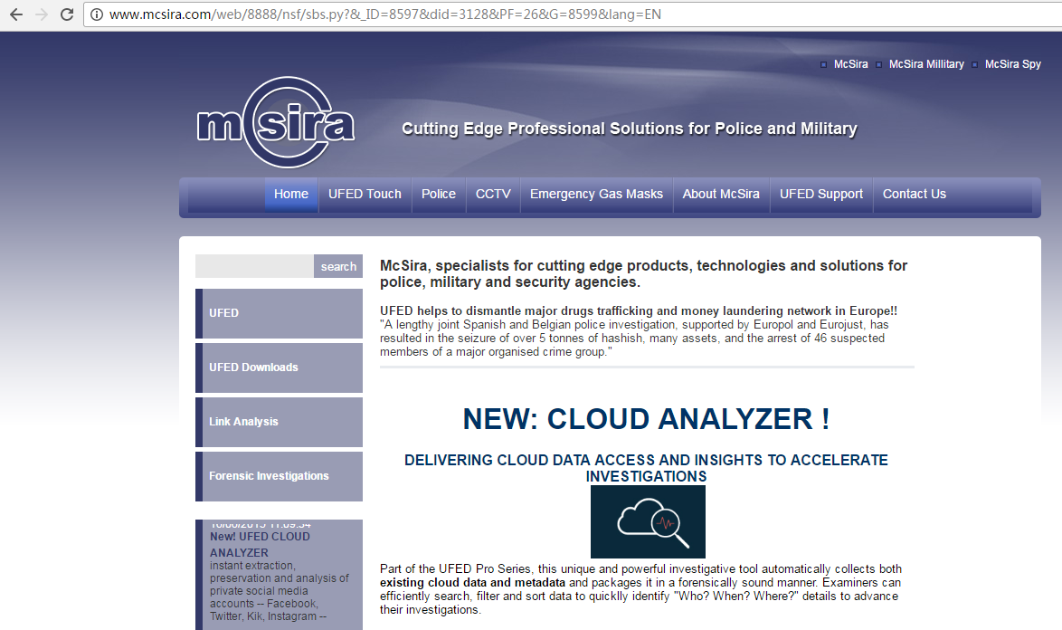Image resolution: width=1062 pixels, height=630 pixels.
Task: Open the McSira Spy link
Action: coord(1012,63)
